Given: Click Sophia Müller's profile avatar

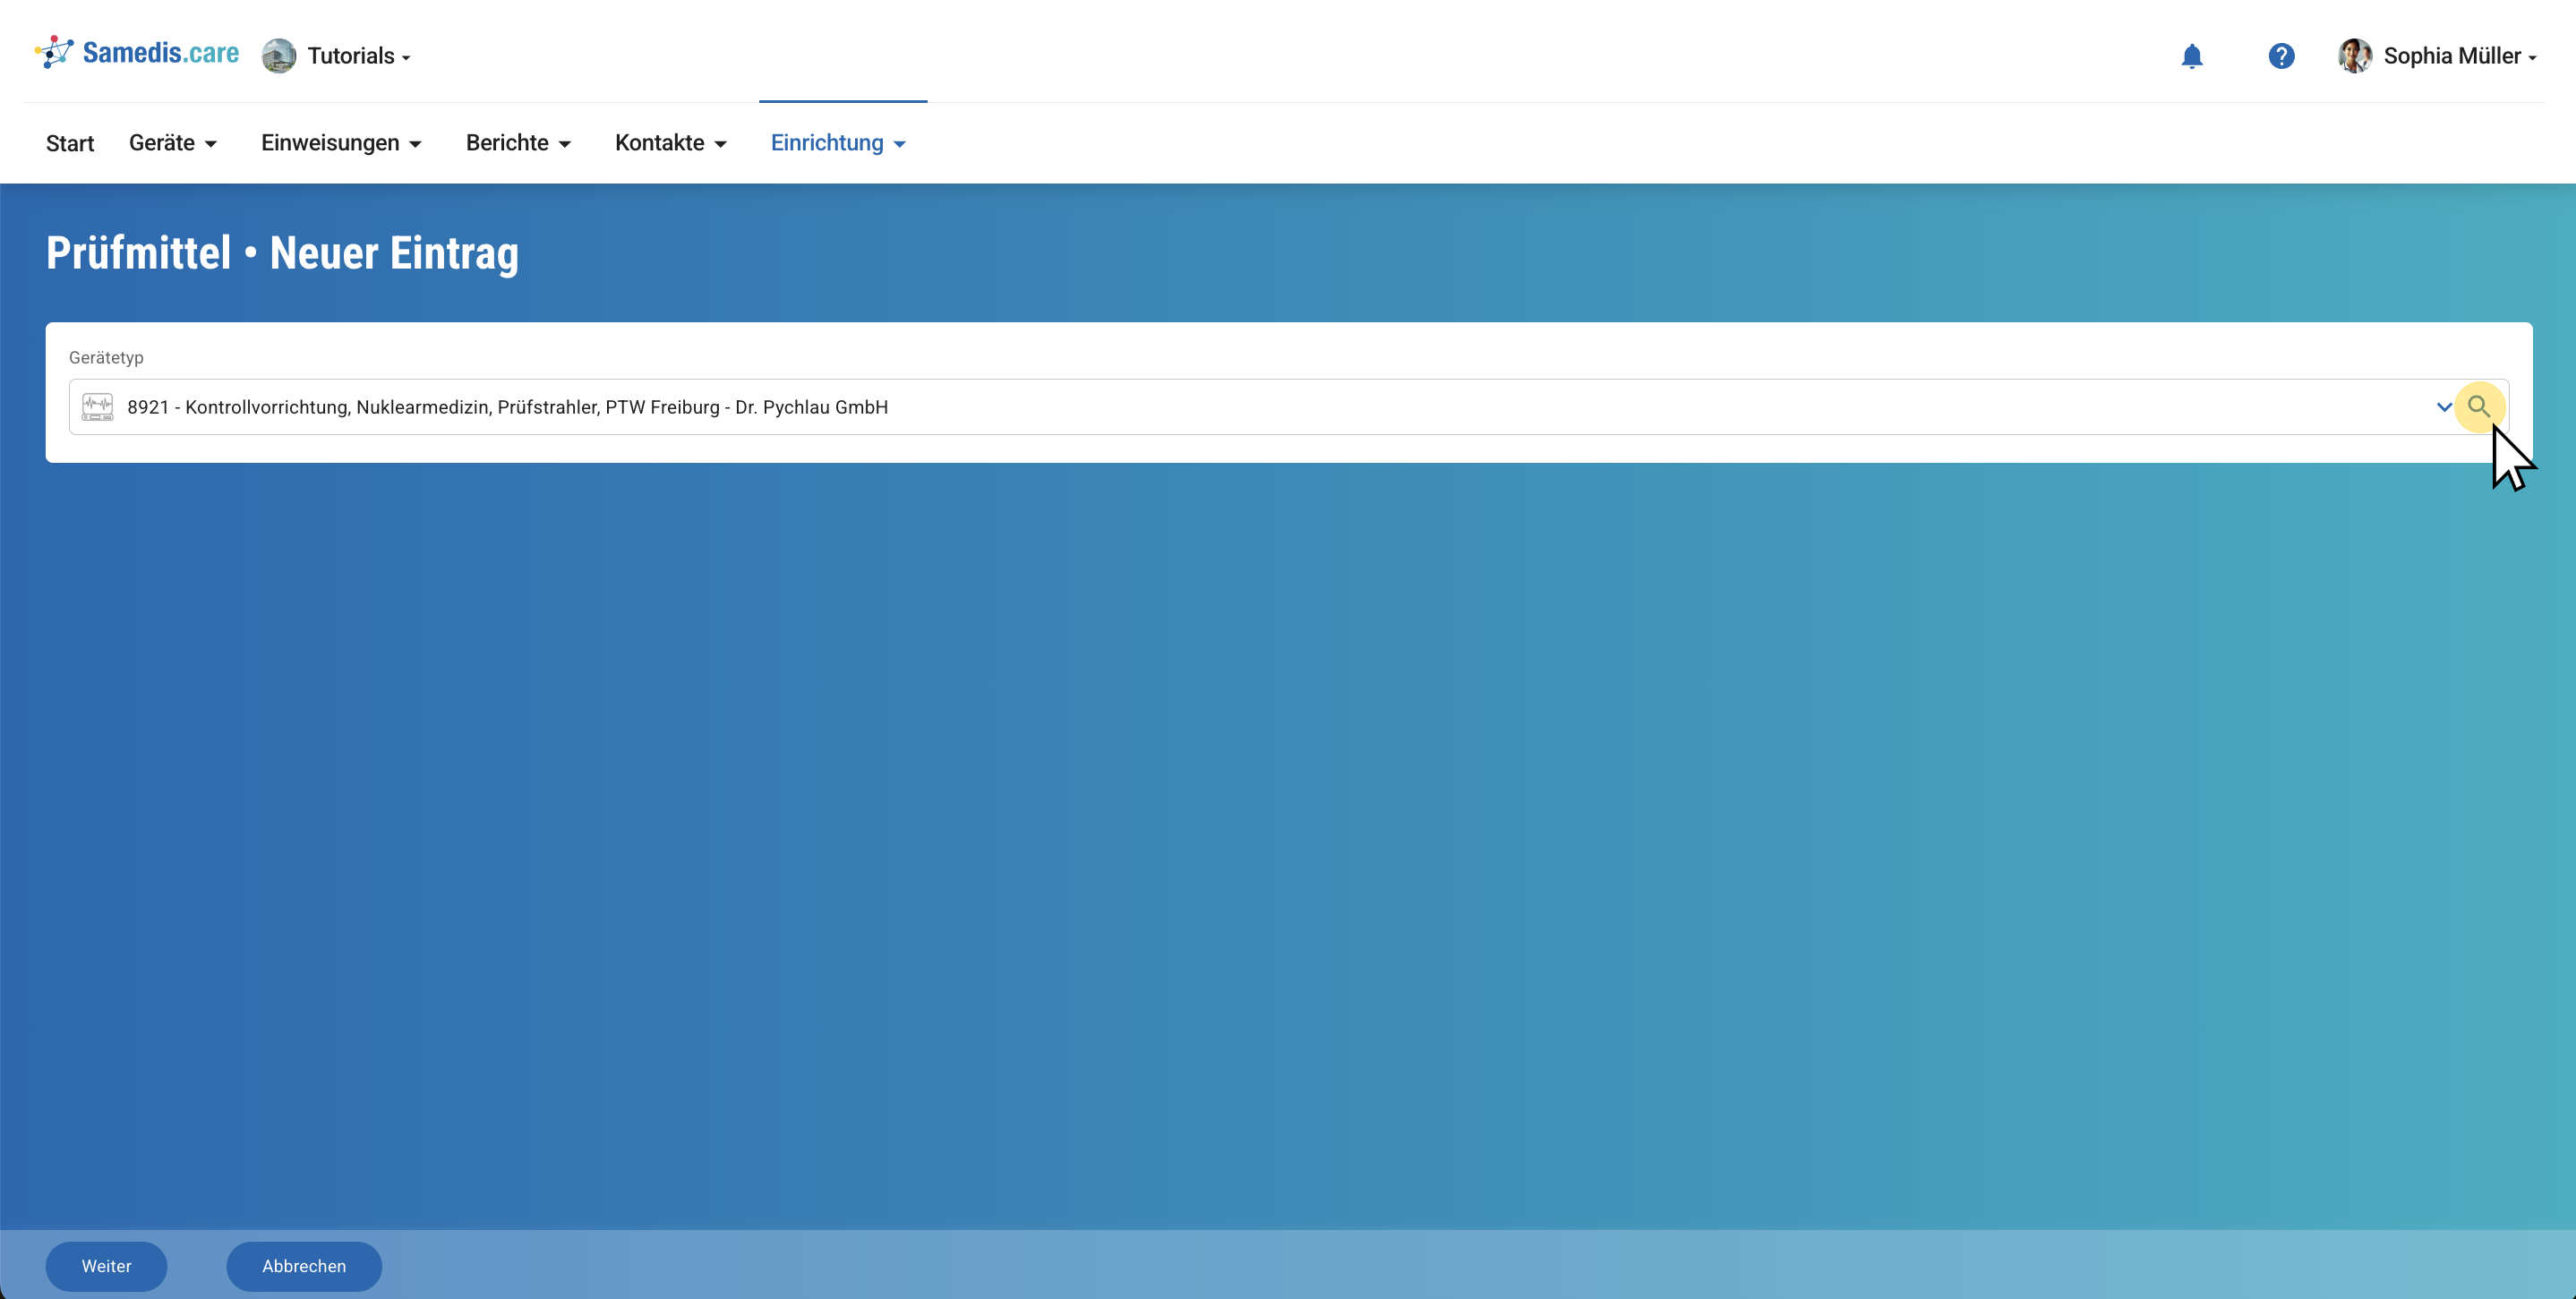Looking at the screenshot, I should click(2354, 56).
